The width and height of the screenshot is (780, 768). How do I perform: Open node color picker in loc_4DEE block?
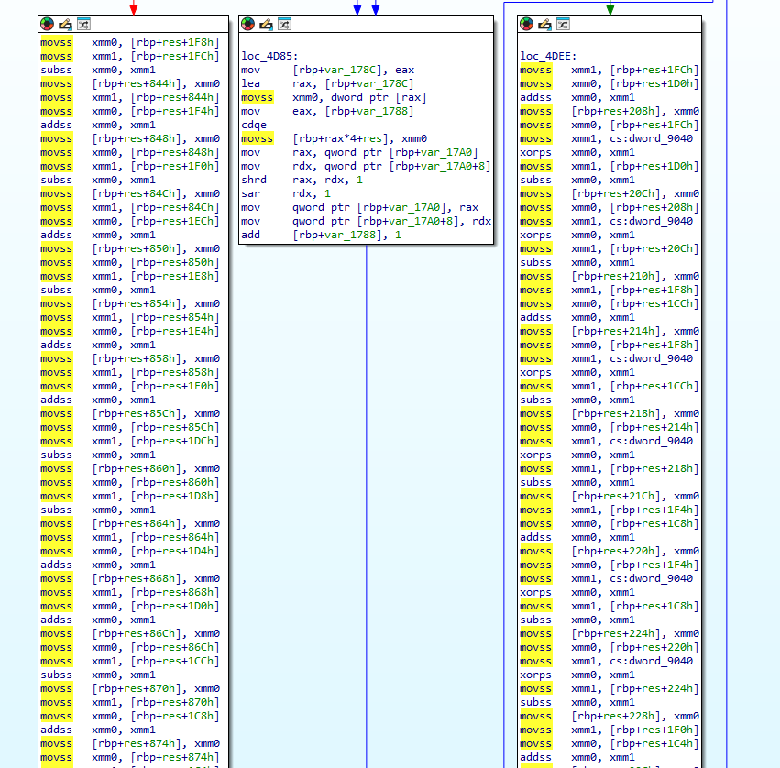click(526, 24)
